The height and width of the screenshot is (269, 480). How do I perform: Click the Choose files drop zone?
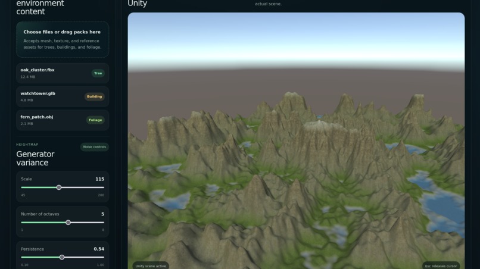(63, 39)
